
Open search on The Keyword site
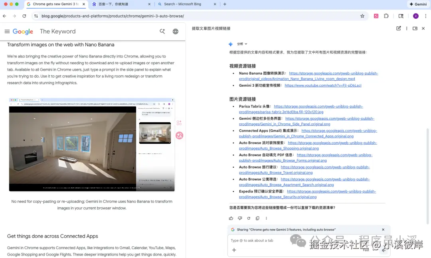162,31
